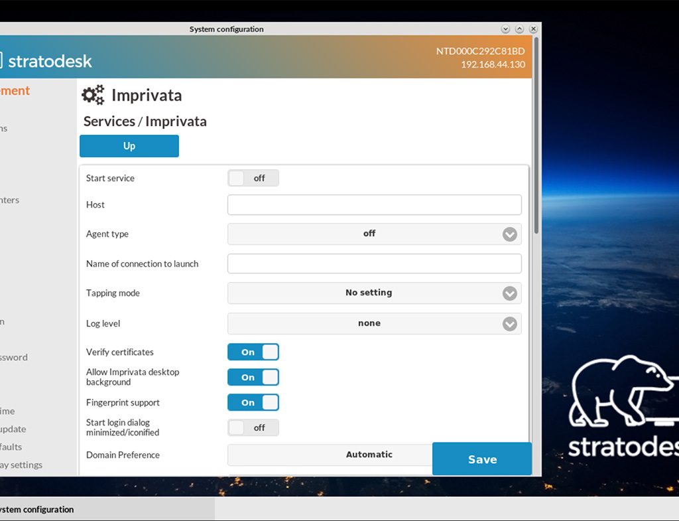
Task: Click the Tapping mode chevron arrow
Action: click(510, 293)
